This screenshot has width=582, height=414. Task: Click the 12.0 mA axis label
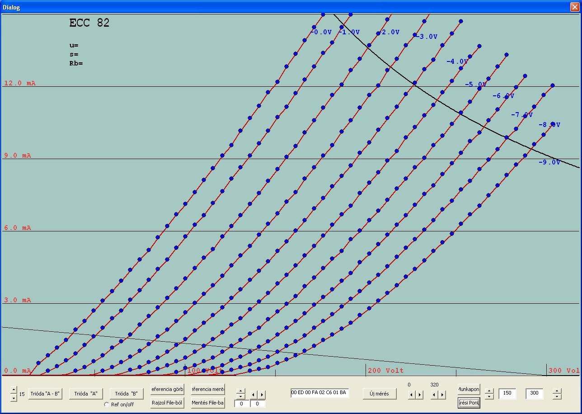pyautogui.click(x=20, y=83)
